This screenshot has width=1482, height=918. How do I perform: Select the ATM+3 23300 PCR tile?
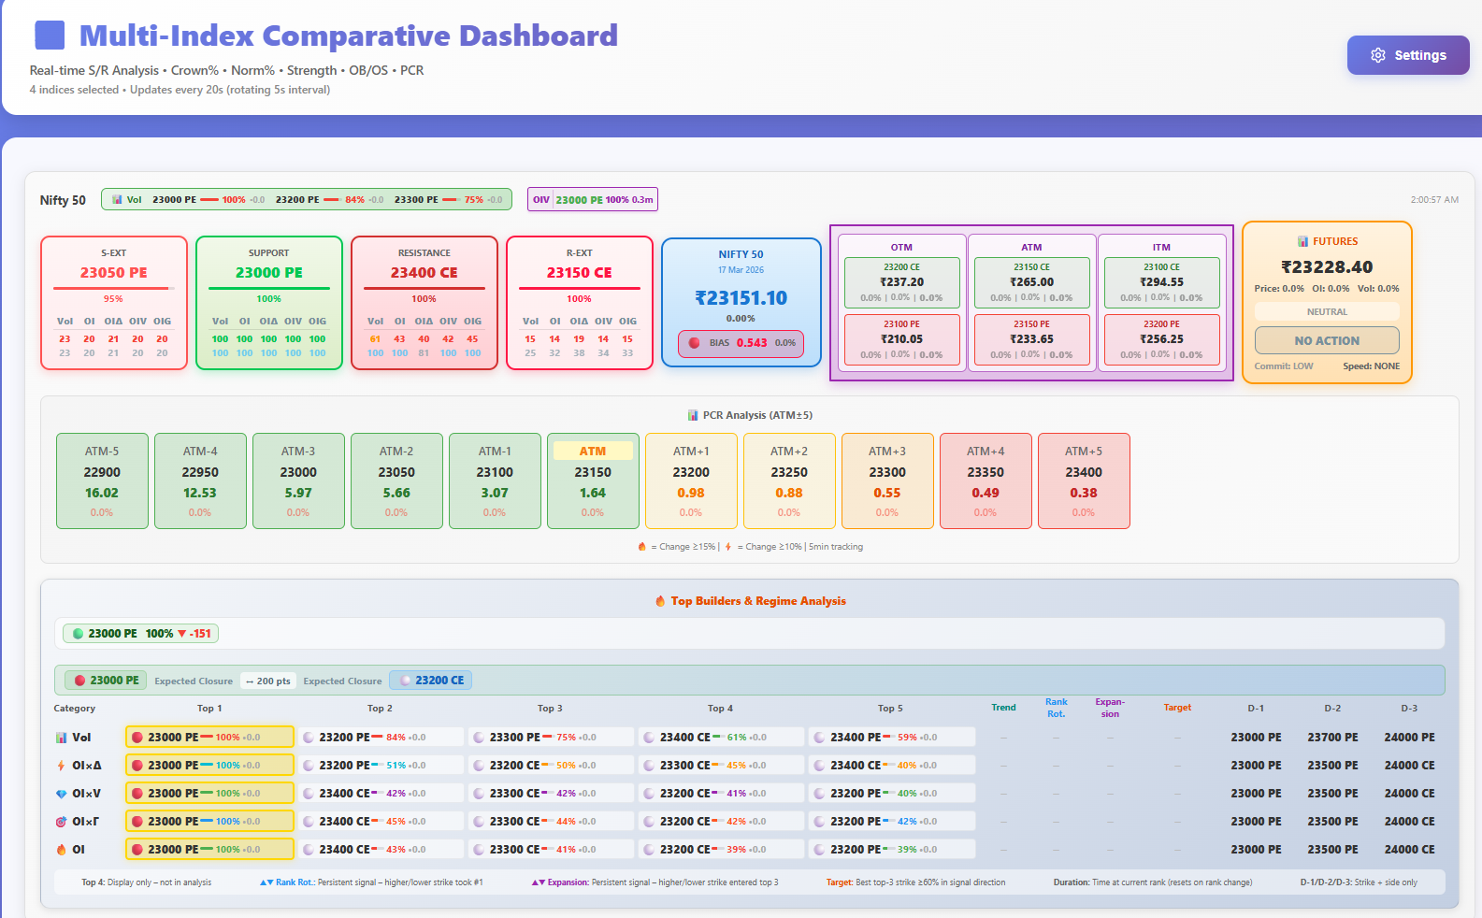(x=887, y=481)
